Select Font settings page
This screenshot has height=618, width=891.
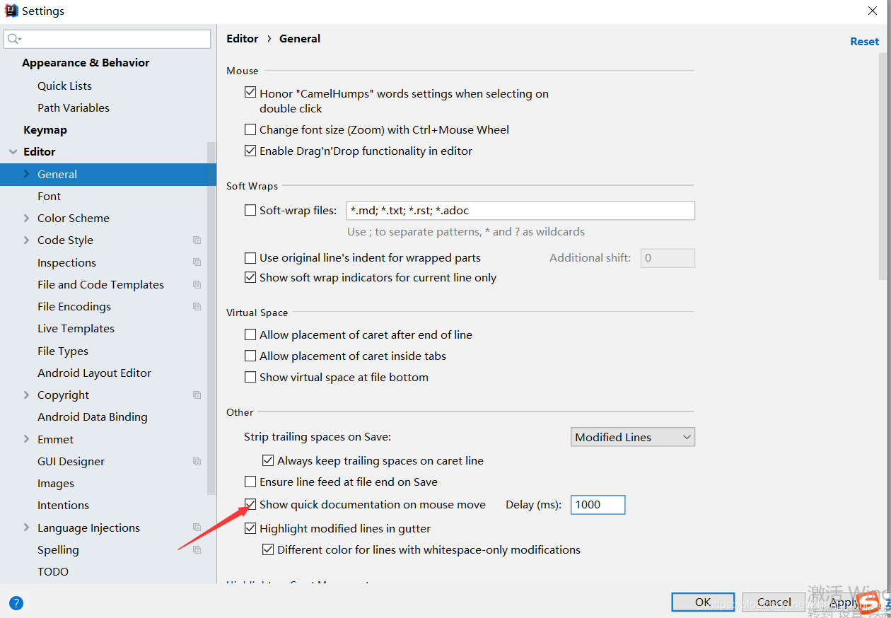coord(49,196)
